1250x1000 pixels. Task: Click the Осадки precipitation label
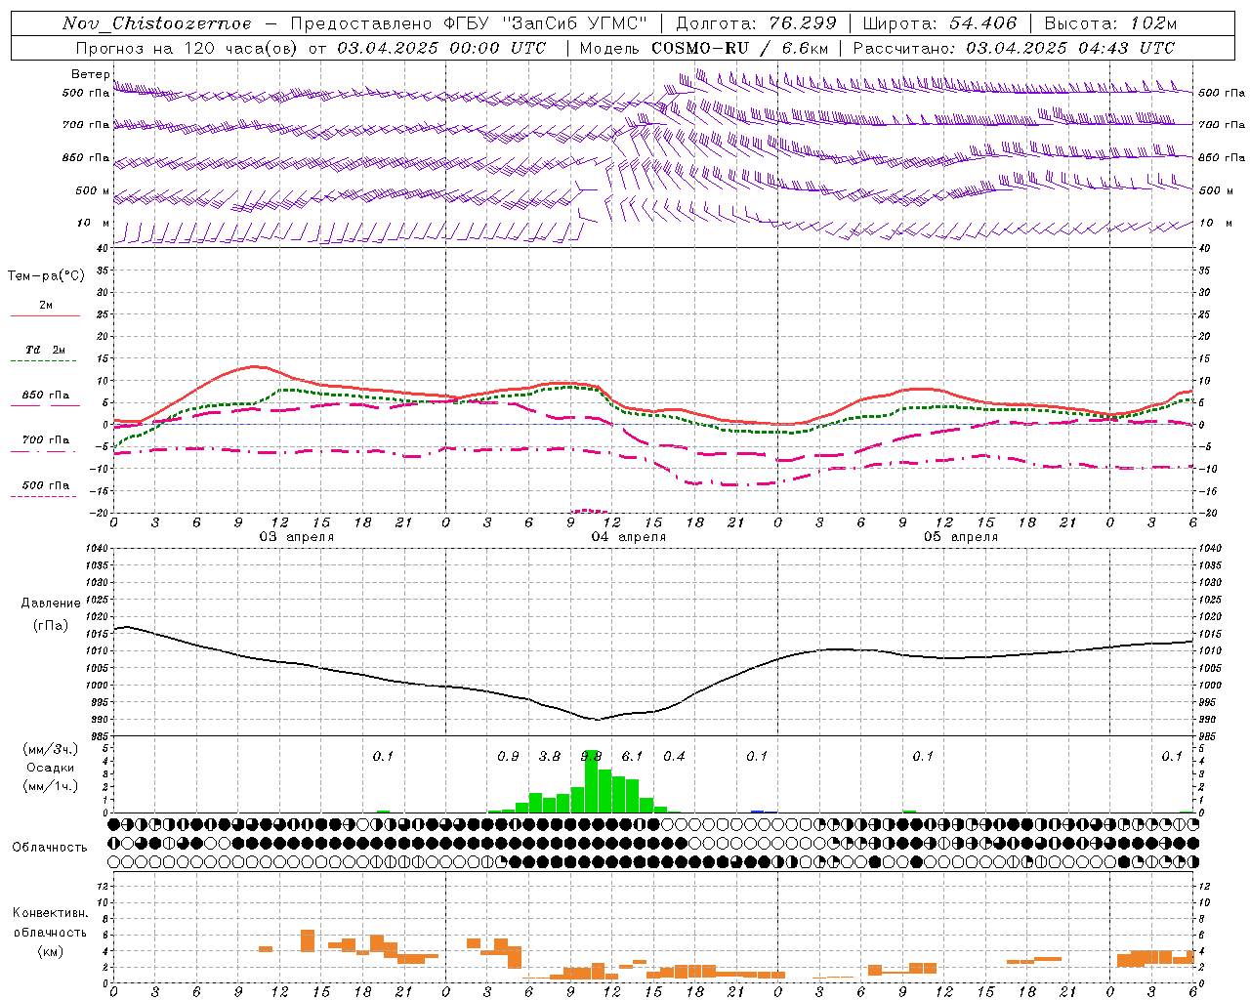pos(51,768)
